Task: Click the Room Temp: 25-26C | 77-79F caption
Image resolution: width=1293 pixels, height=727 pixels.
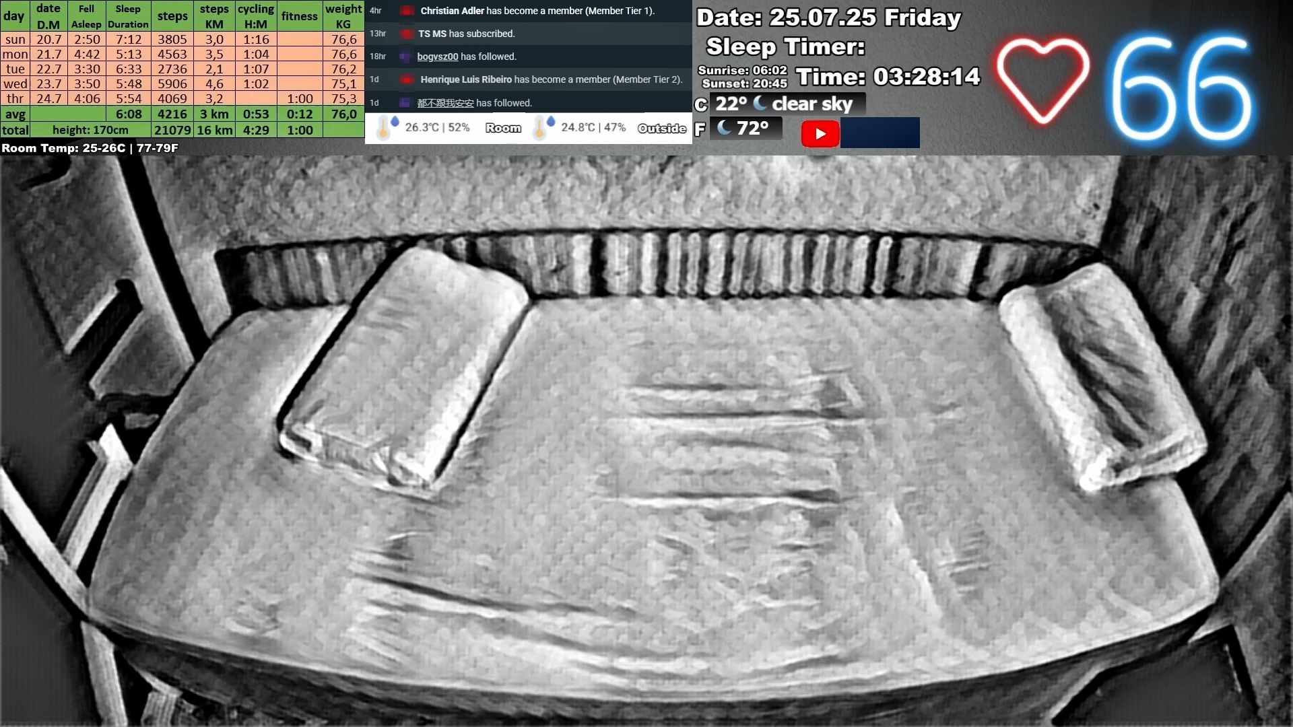Action: click(x=90, y=148)
